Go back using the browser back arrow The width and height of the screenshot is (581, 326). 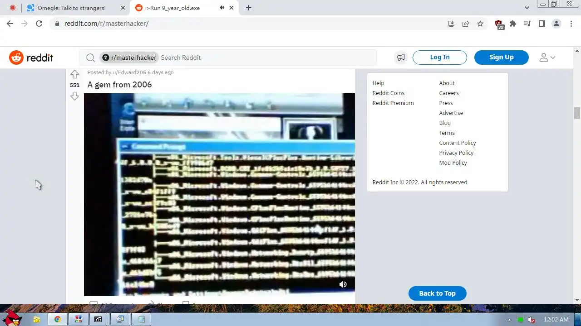click(10, 24)
